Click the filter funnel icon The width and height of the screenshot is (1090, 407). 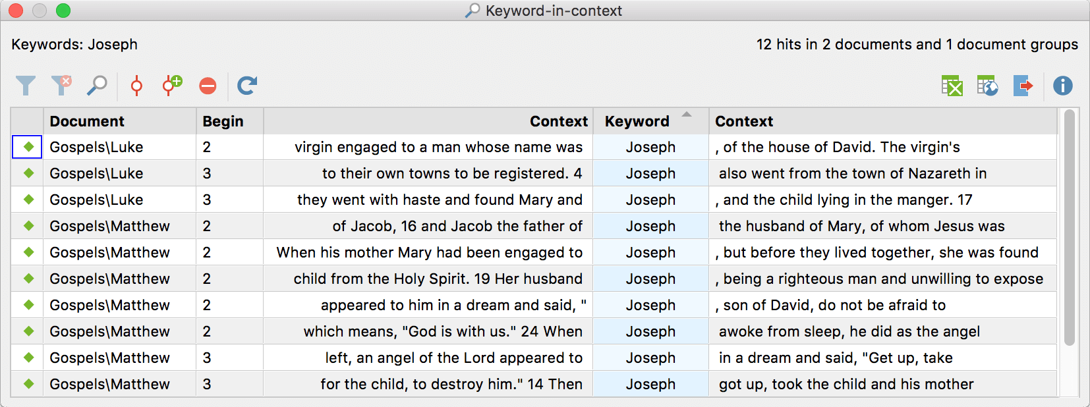[26, 86]
